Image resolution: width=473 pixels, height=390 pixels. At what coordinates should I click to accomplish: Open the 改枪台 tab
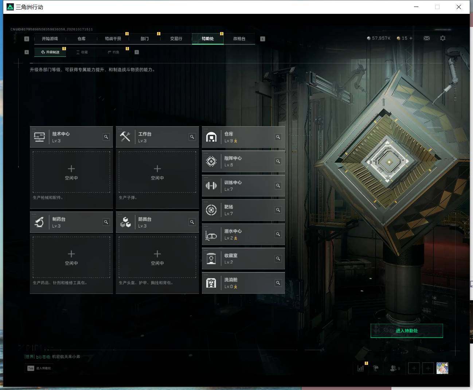click(x=239, y=39)
